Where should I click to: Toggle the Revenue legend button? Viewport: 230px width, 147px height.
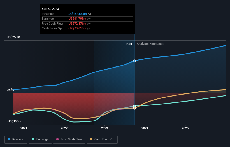(x=16, y=139)
